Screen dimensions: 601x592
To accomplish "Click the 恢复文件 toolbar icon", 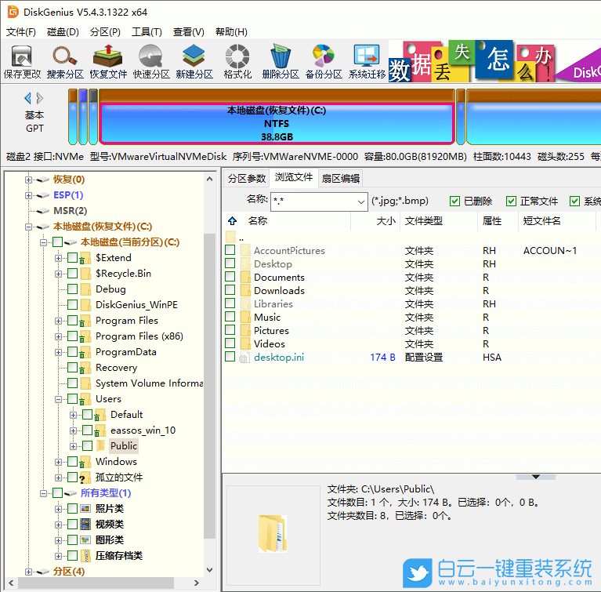I will tap(108, 61).
